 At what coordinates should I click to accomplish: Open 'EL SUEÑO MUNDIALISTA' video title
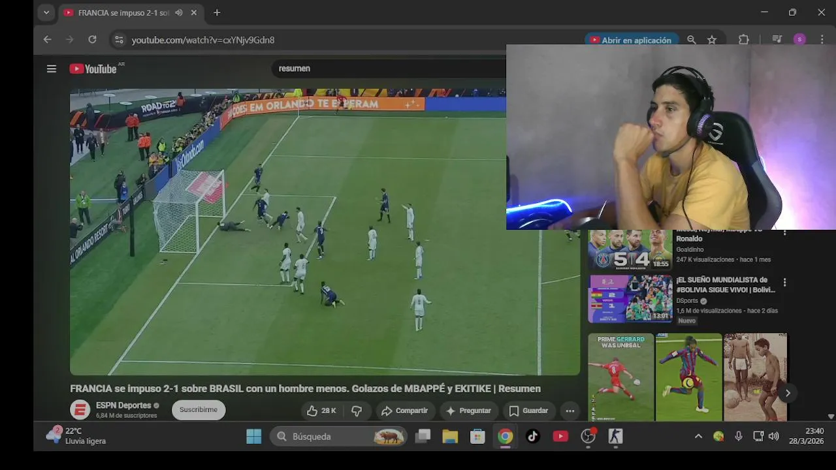click(726, 285)
